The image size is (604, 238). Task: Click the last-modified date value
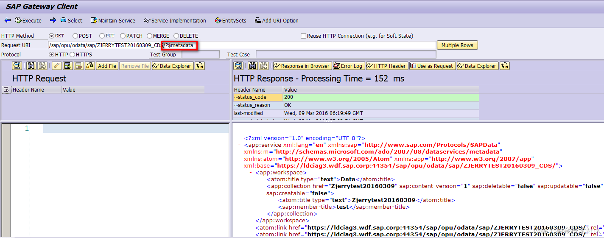tap(381, 113)
